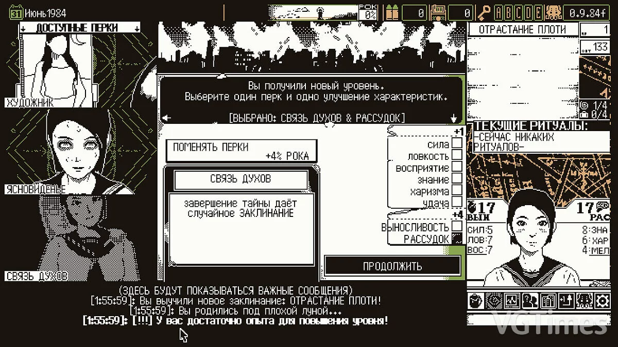618x347 pixels.
Task: Click the log message about плохой луной
Action: (x=235, y=311)
